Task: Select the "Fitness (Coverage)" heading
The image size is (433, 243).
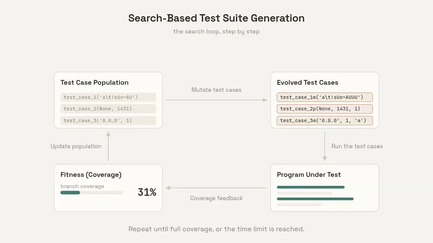Action: tap(91, 174)
